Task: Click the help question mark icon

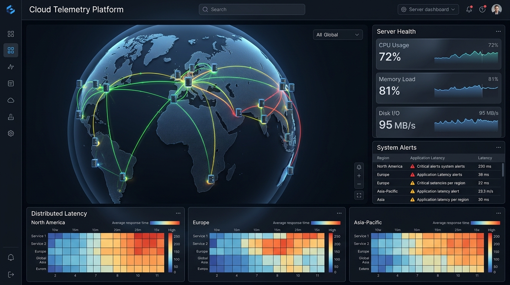Action: pos(482,10)
